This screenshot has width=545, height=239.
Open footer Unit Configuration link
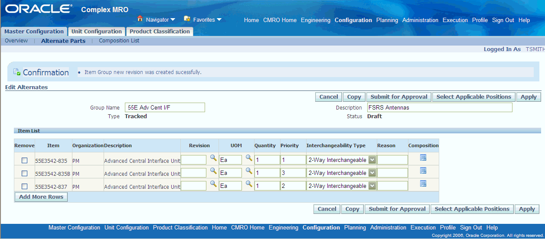[127, 228]
